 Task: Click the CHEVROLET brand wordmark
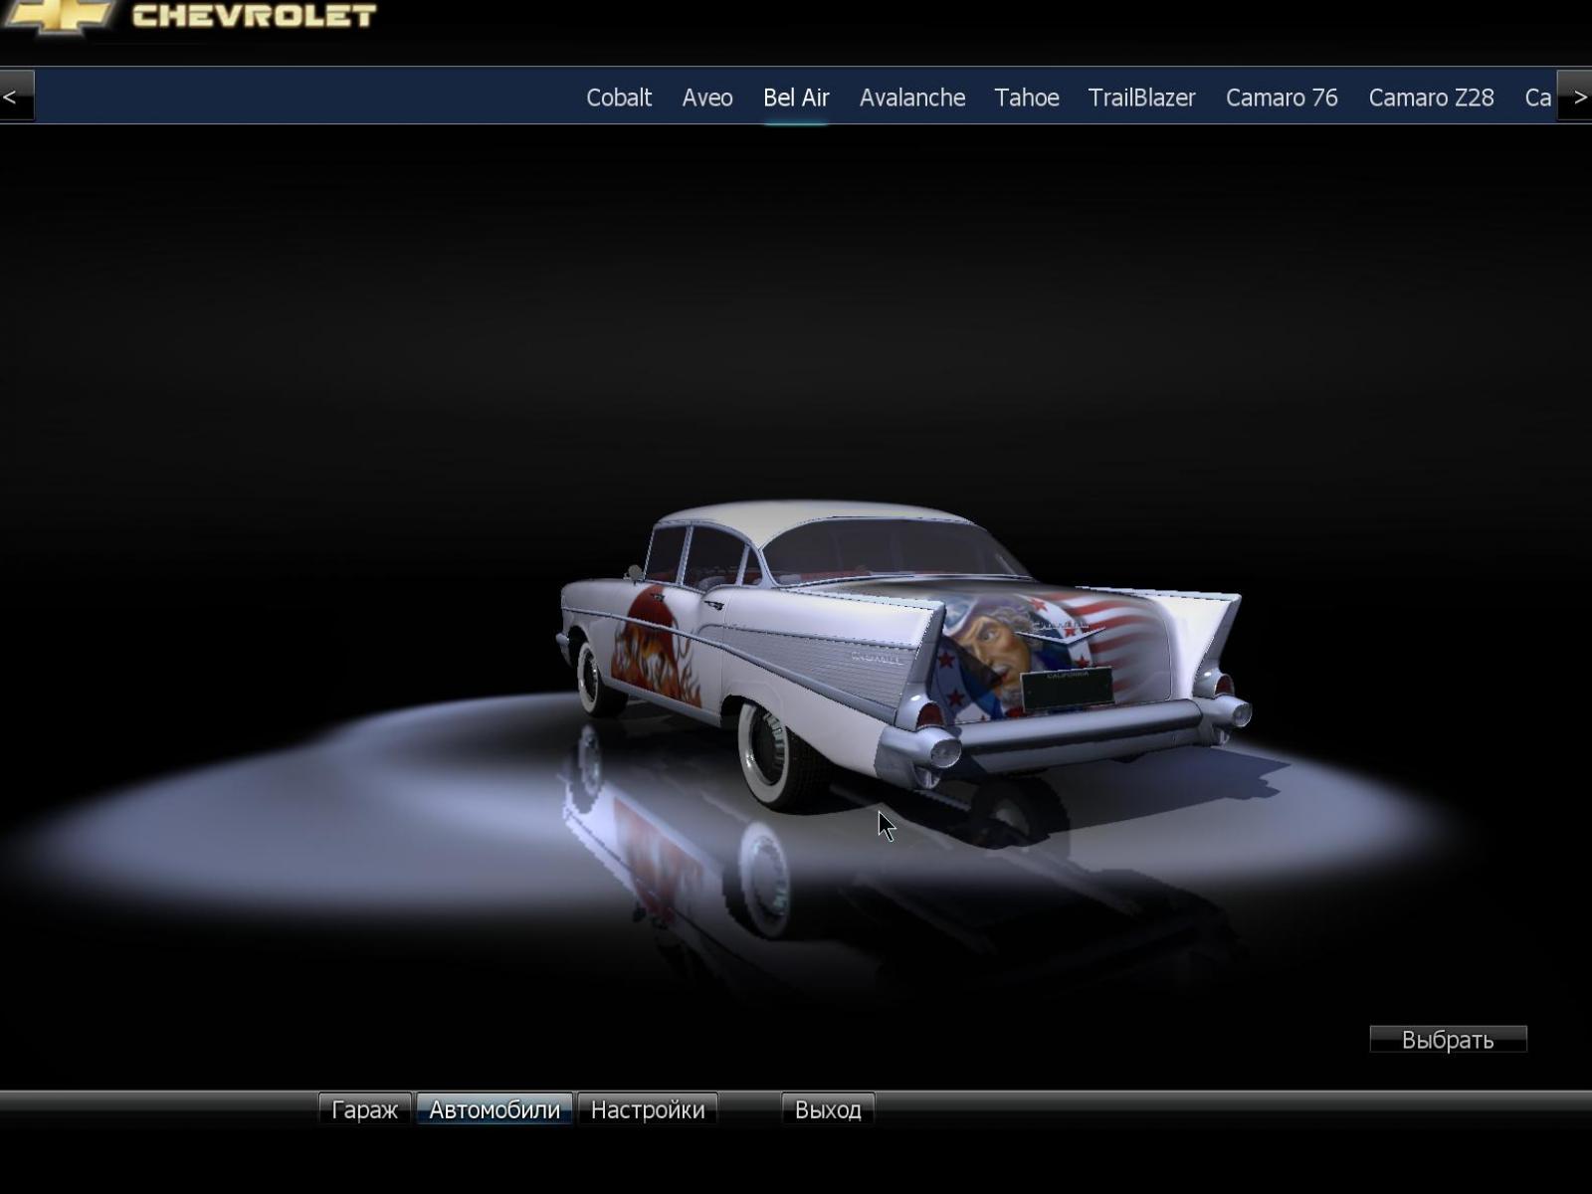[x=255, y=15]
